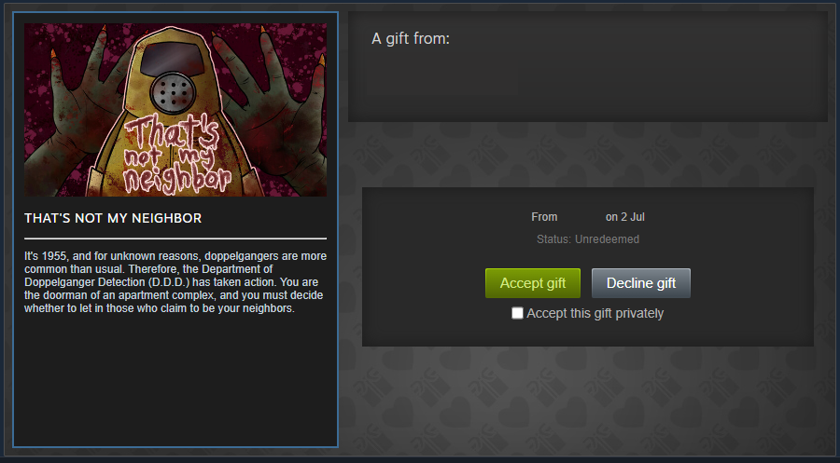840x463 pixels.
Task: Click the 'Accept this gift privately' label text
Action: 595,313
